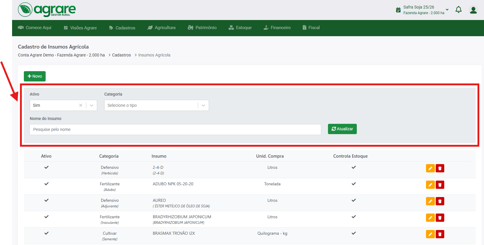The image size is (484, 245).
Task: Go to the Cadastros breadcrumb link
Action: [121, 55]
